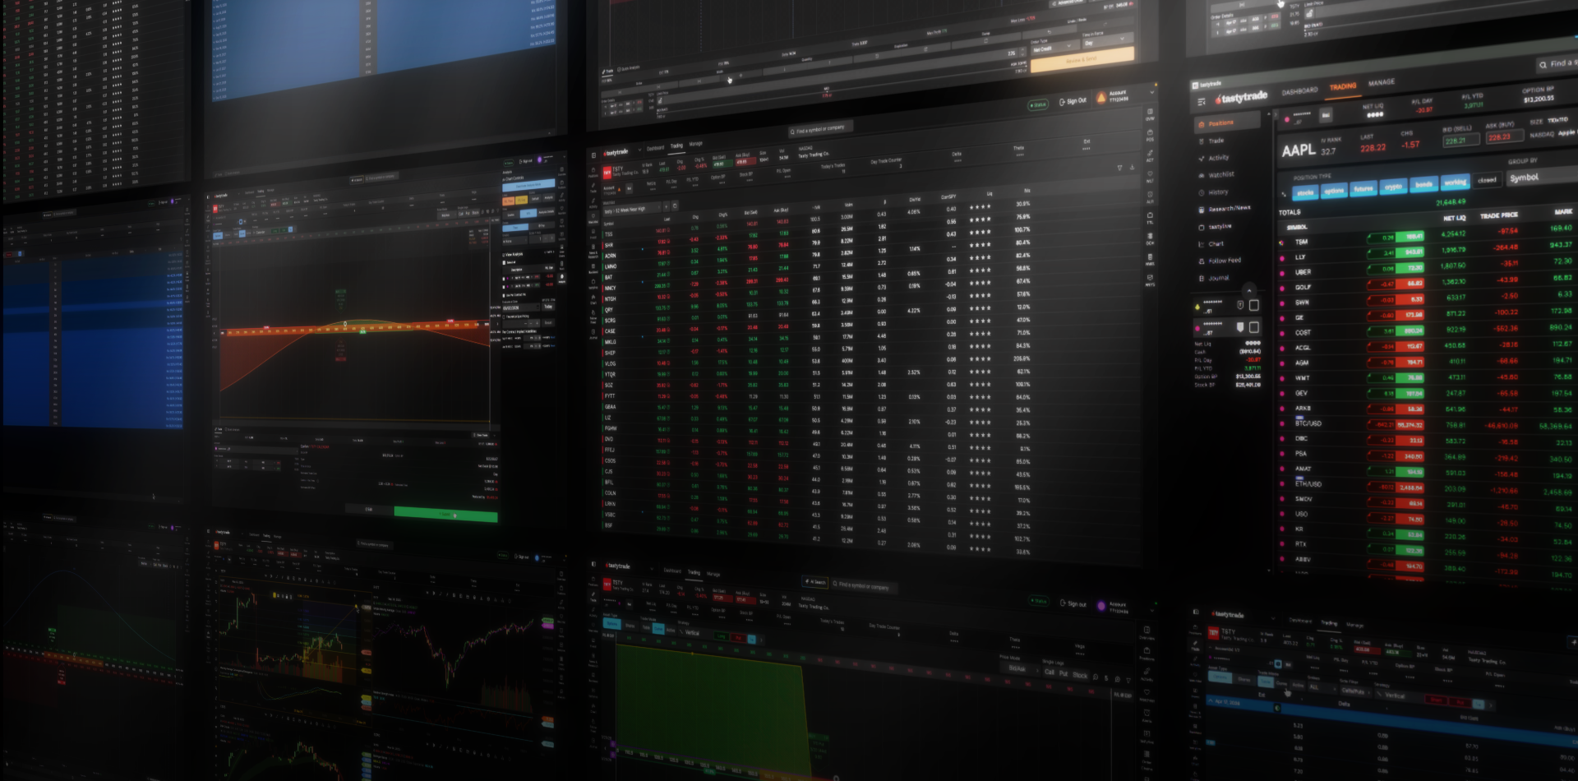Select the TSM row in the positions table
1578x781 pixels.
pyautogui.click(x=1426, y=237)
